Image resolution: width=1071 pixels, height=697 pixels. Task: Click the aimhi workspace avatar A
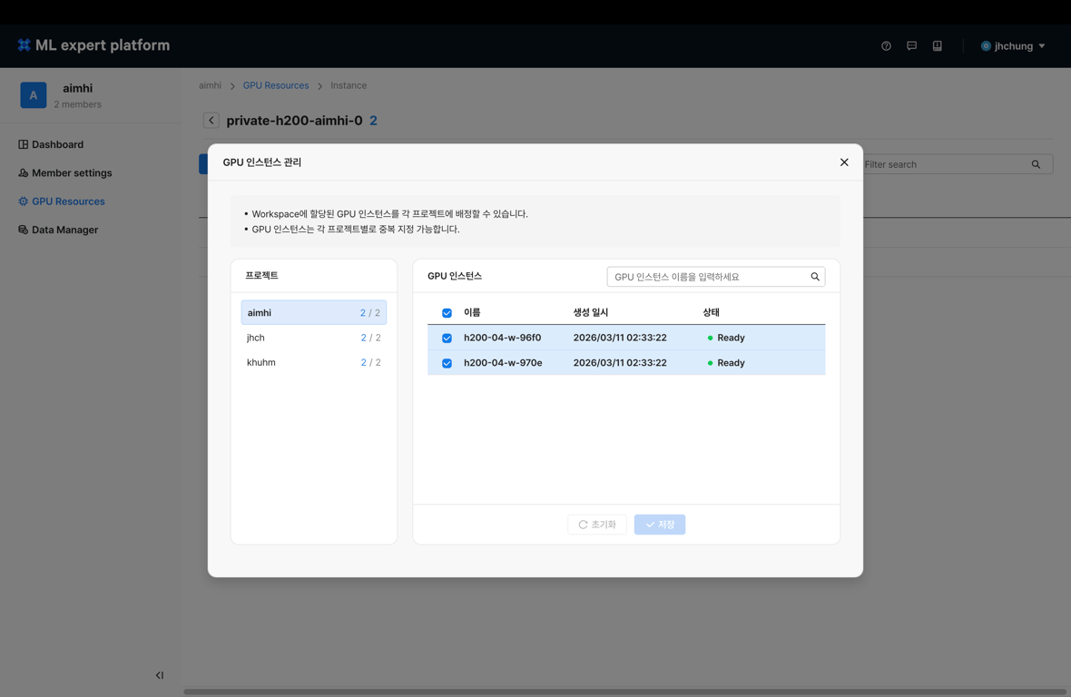[x=34, y=95]
